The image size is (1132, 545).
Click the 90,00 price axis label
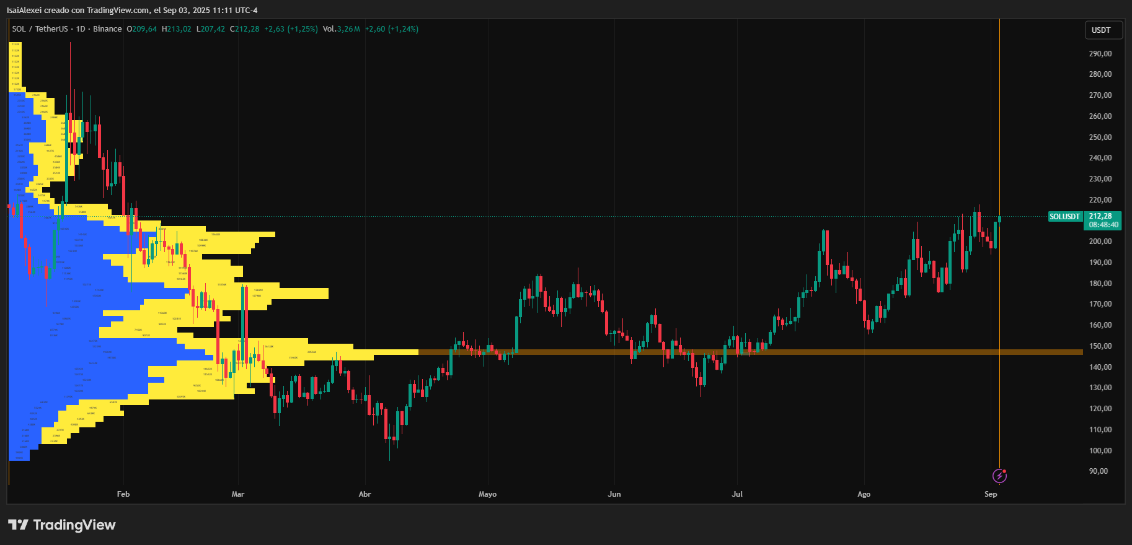pos(1099,471)
